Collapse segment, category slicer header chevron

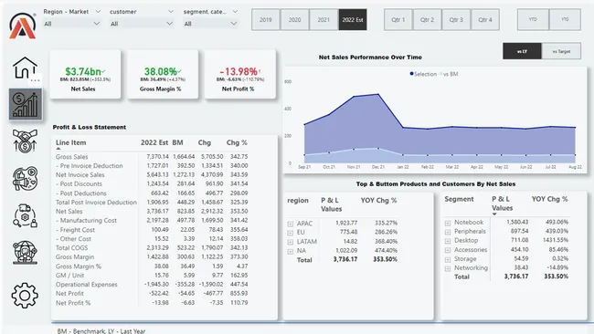tap(235, 12)
